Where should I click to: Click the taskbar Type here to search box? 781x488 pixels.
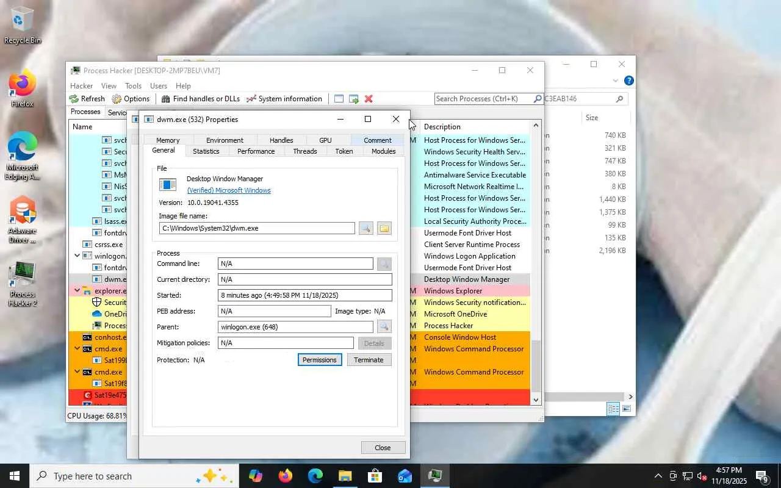click(133, 476)
